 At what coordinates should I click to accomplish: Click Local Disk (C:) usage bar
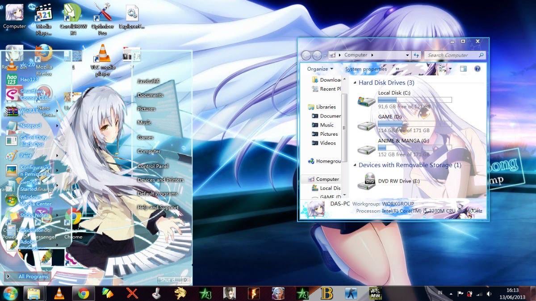415,100
